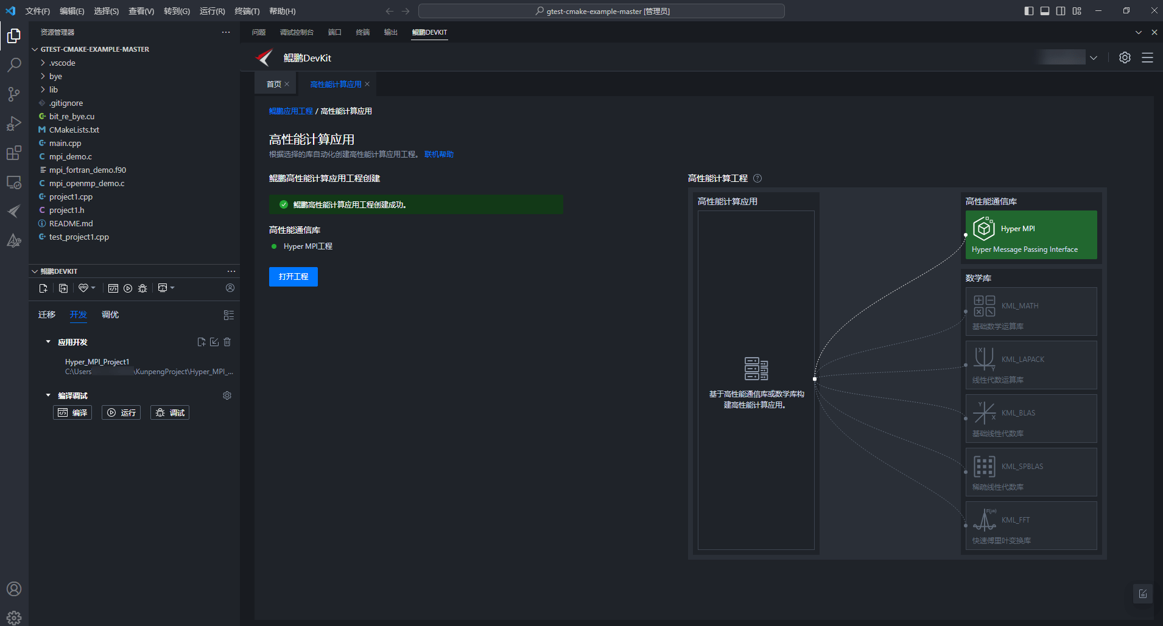Open the Explorer view in activity bar
Image resolution: width=1163 pixels, height=626 pixels.
pyautogui.click(x=14, y=36)
